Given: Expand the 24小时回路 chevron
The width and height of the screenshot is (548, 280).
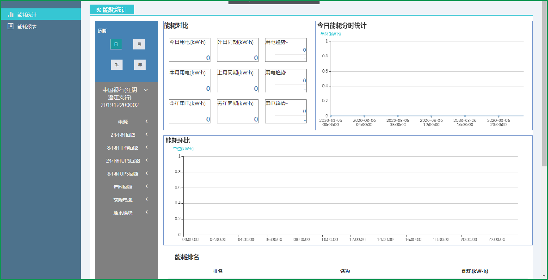Looking at the screenshot, I should [147, 134].
